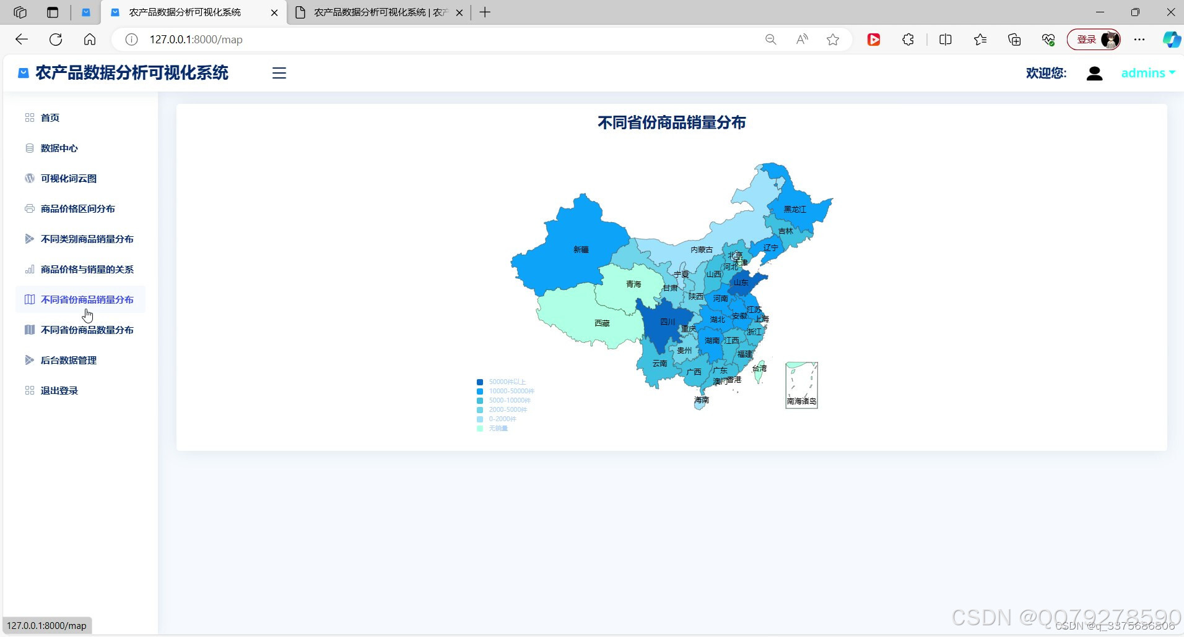Open the browser extensions puzzle icon

(x=908, y=40)
